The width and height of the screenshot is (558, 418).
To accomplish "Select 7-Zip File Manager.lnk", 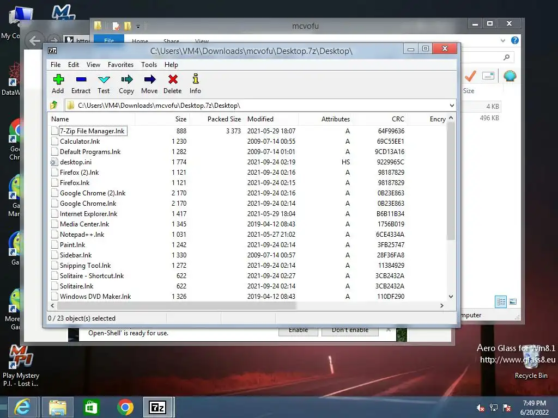I will pyautogui.click(x=92, y=131).
